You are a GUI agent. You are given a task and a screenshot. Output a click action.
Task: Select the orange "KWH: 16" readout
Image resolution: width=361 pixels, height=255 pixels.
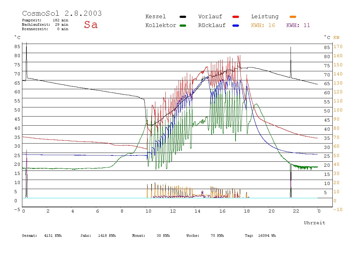pos(263,25)
